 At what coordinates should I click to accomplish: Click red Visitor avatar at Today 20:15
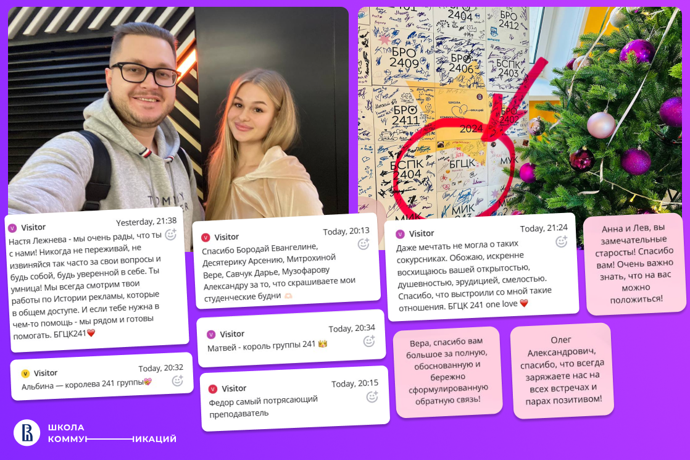coord(213,389)
